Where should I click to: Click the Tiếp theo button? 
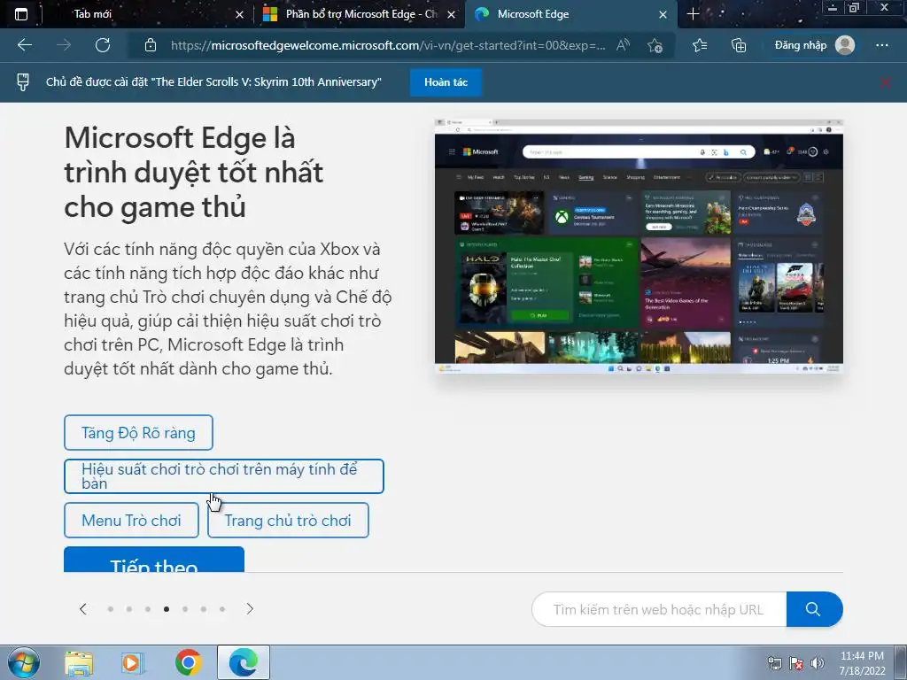coord(154,560)
